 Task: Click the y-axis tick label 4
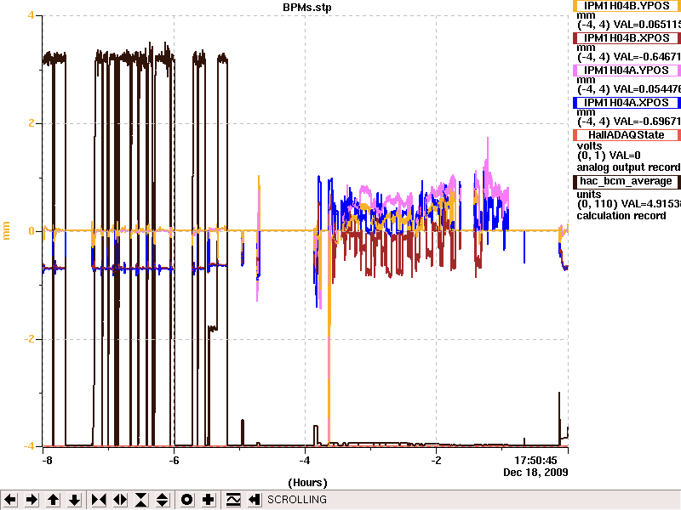[x=31, y=15]
